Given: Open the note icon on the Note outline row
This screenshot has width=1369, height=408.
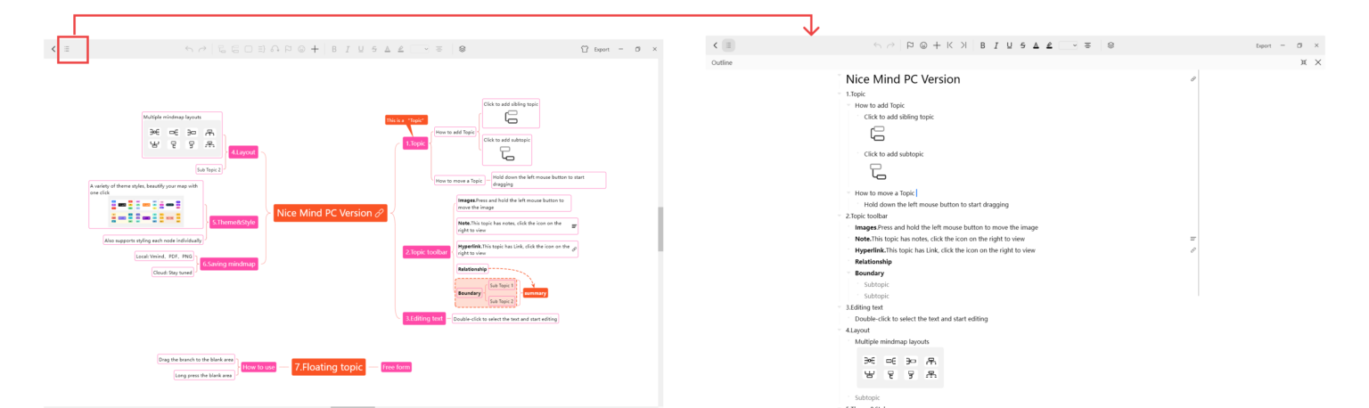Looking at the screenshot, I should coord(1193,239).
